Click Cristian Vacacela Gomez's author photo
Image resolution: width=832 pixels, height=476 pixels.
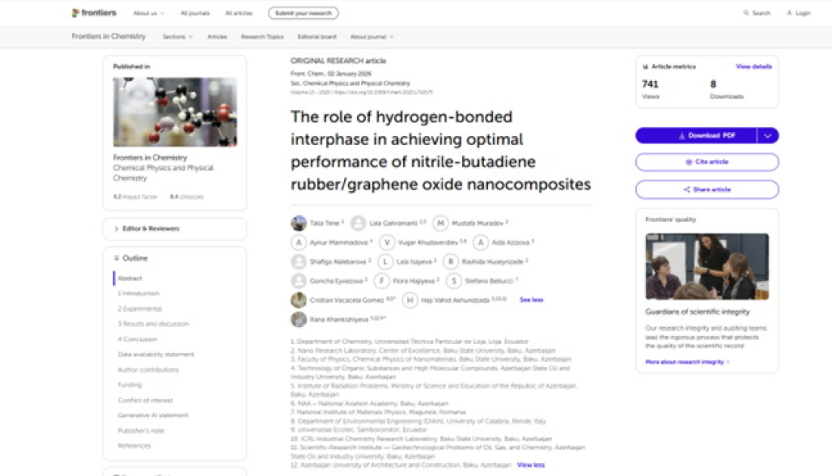coord(299,300)
